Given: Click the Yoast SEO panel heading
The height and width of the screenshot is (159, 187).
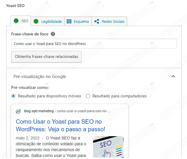Looking at the screenshot, I should click(x=15, y=6).
